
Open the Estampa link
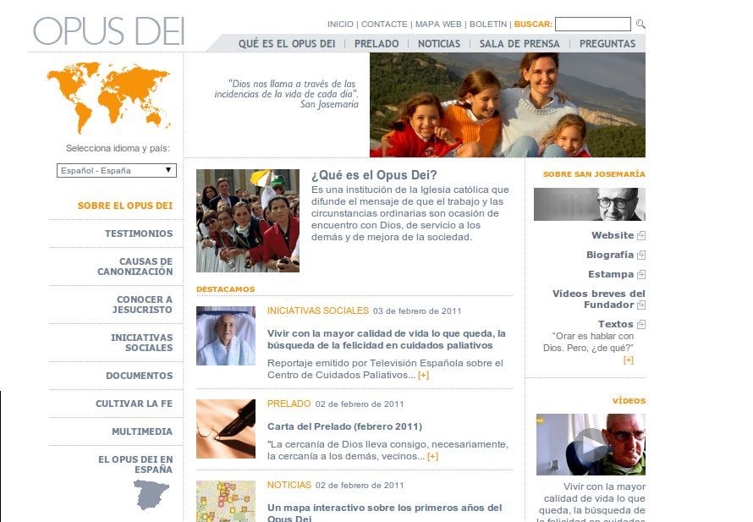[x=611, y=274]
